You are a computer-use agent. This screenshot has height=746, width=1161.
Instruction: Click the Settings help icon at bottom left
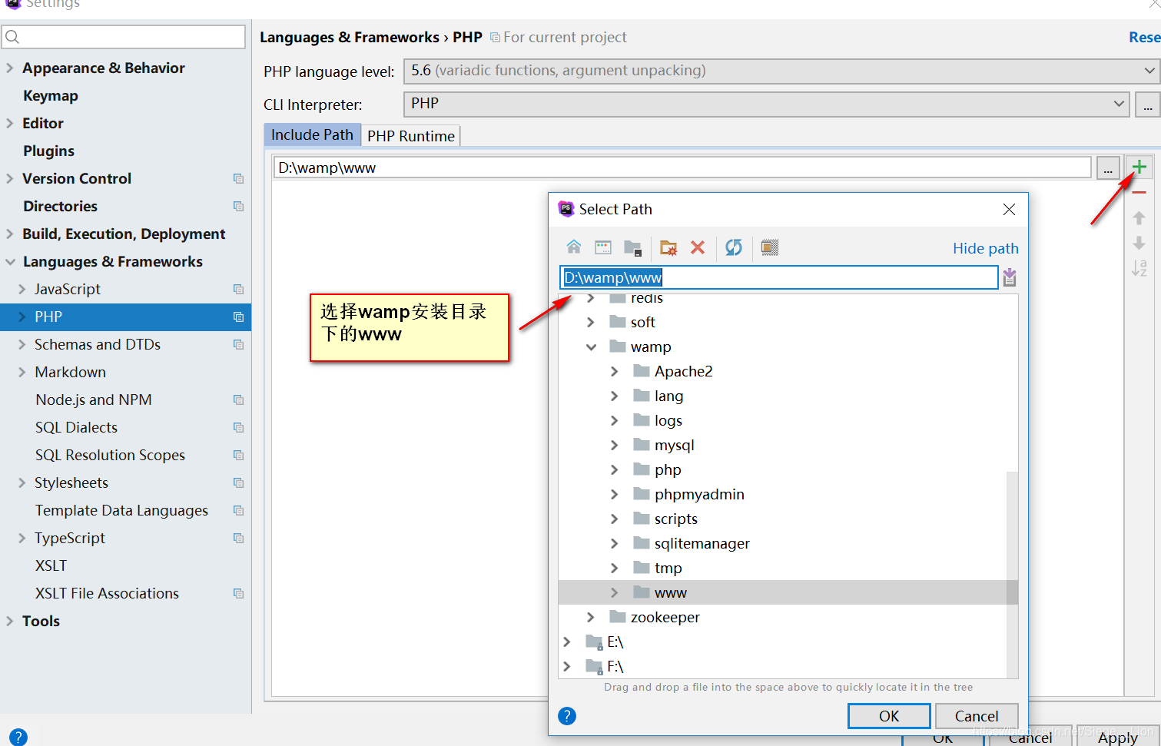click(18, 737)
